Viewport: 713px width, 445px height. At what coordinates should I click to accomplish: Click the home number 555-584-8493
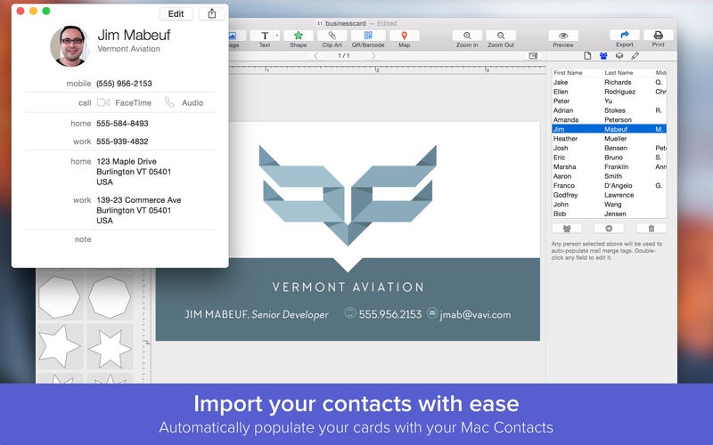coord(122,124)
